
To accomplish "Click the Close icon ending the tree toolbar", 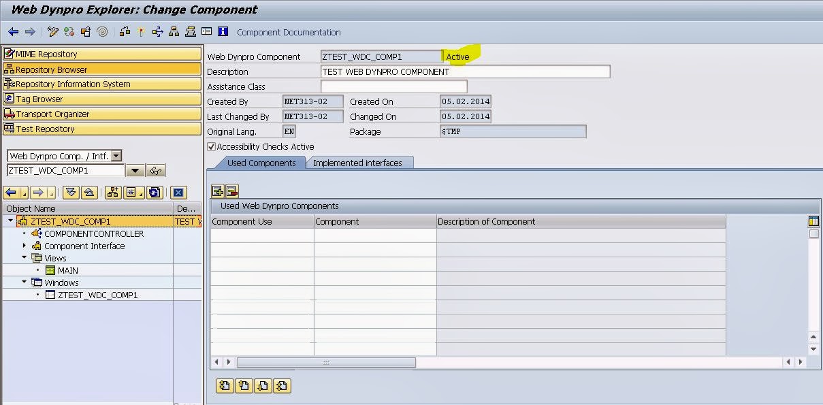I will (178, 193).
